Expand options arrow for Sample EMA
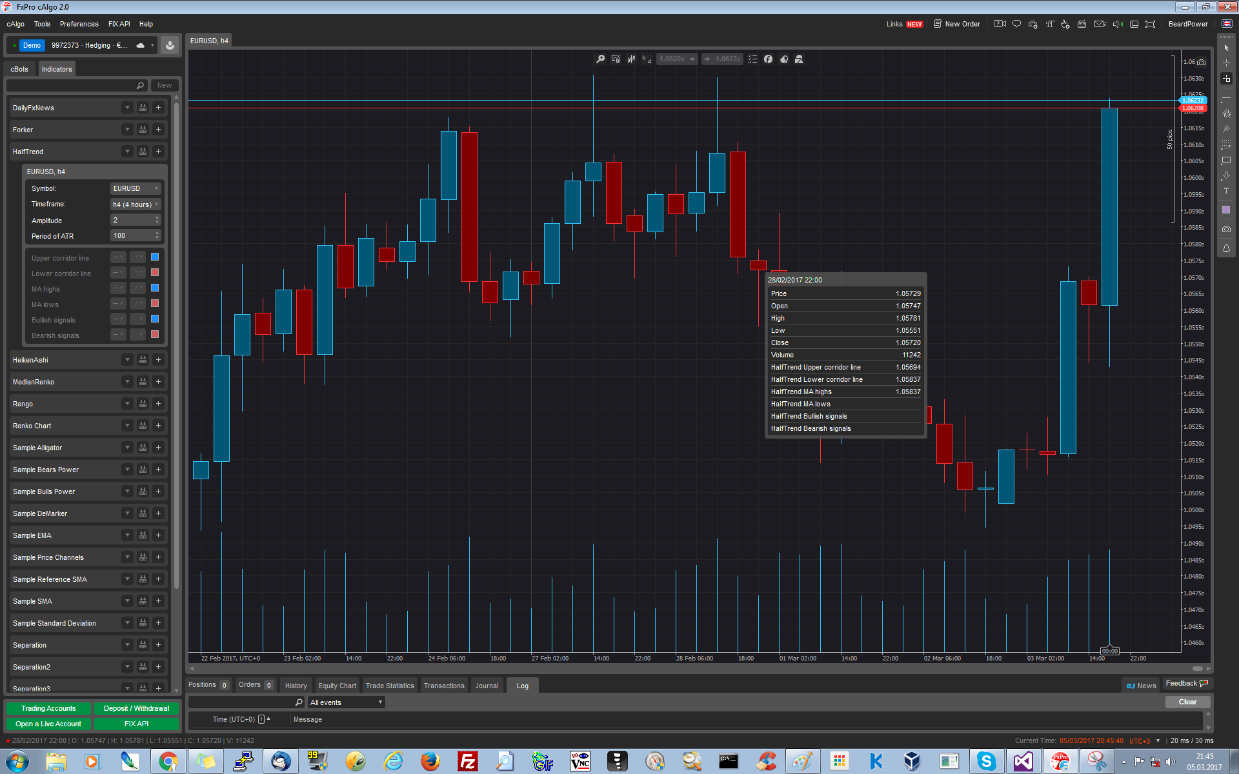 pos(127,535)
